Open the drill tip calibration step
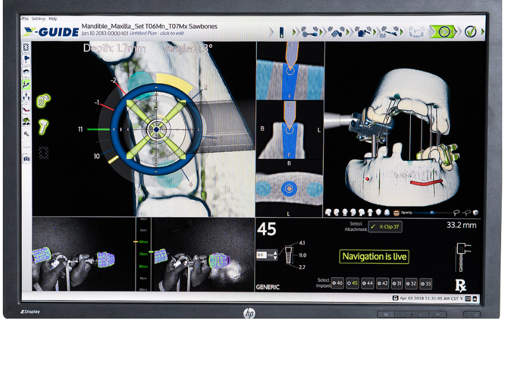 (x=390, y=32)
